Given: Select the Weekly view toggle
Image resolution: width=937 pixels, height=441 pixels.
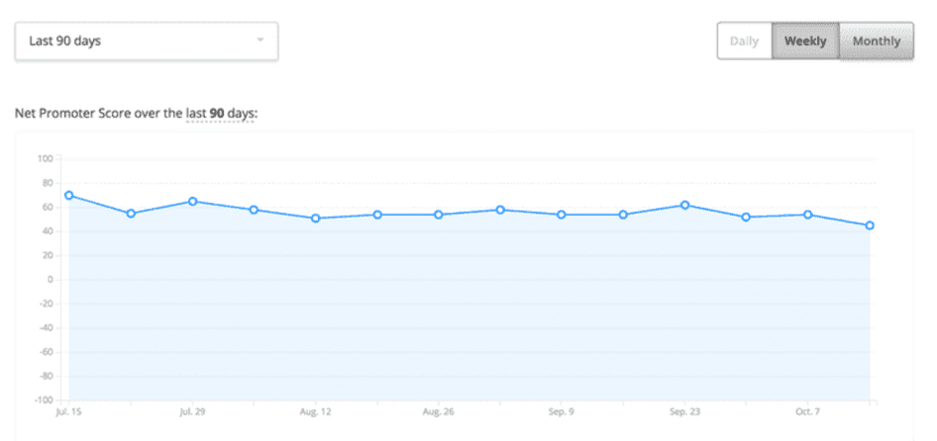Looking at the screenshot, I should pyautogui.click(x=805, y=42).
